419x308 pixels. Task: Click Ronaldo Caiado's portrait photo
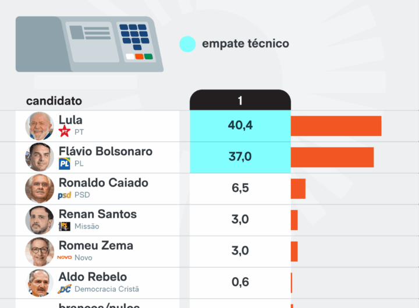(40, 188)
